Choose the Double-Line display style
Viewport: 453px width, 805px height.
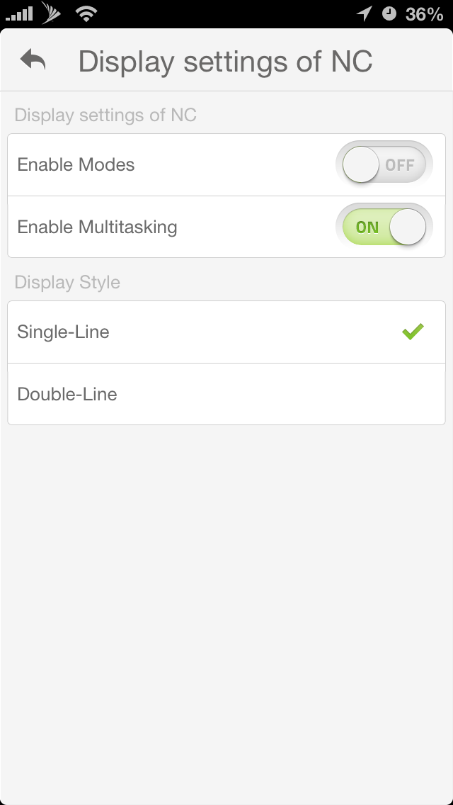tap(67, 394)
